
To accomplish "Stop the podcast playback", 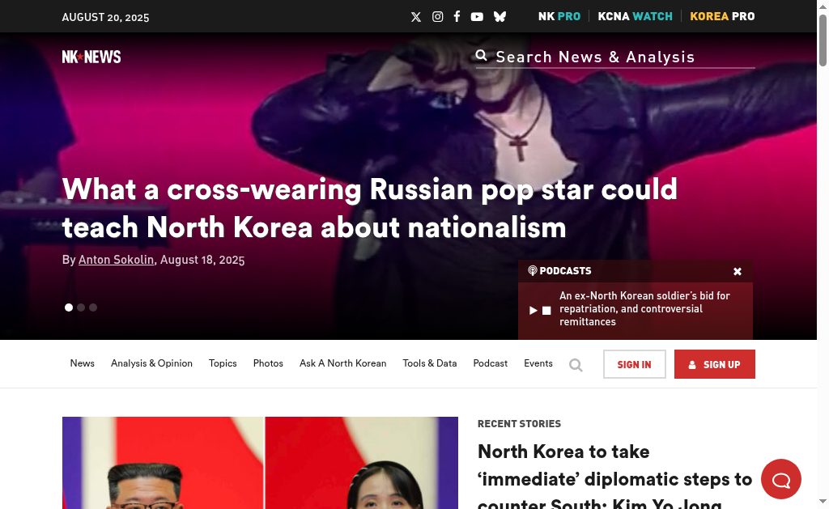I will point(546,310).
